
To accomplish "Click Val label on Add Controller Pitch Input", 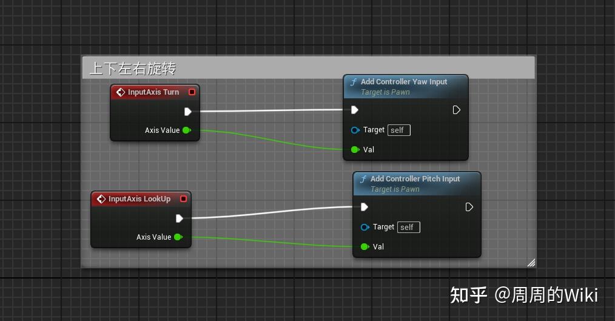I will (378, 246).
